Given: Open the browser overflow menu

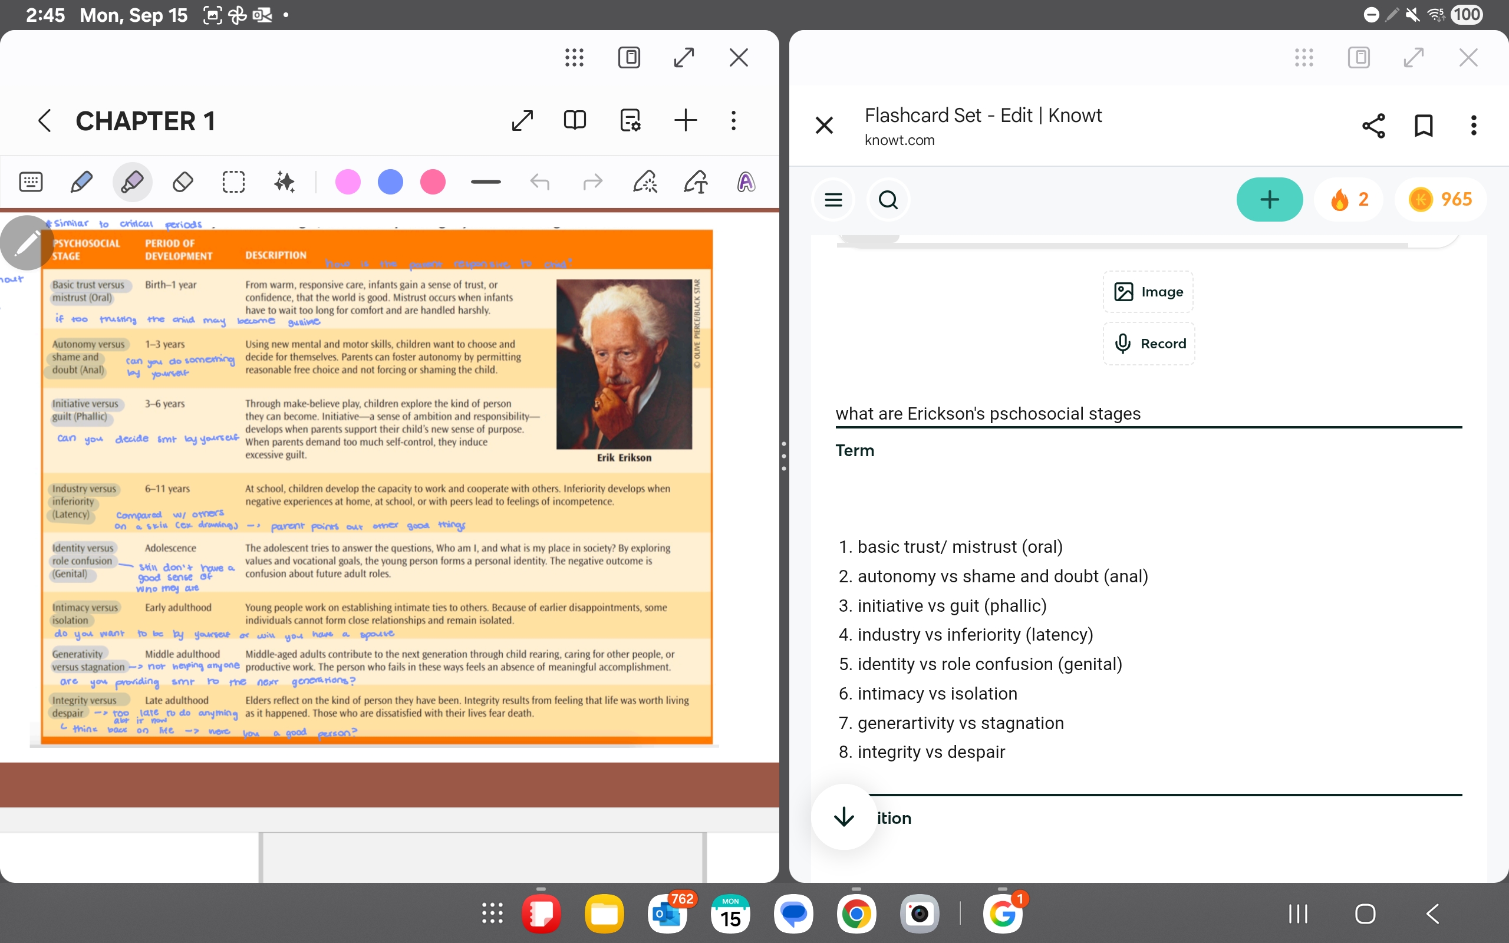Looking at the screenshot, I should click(1474, 126).
